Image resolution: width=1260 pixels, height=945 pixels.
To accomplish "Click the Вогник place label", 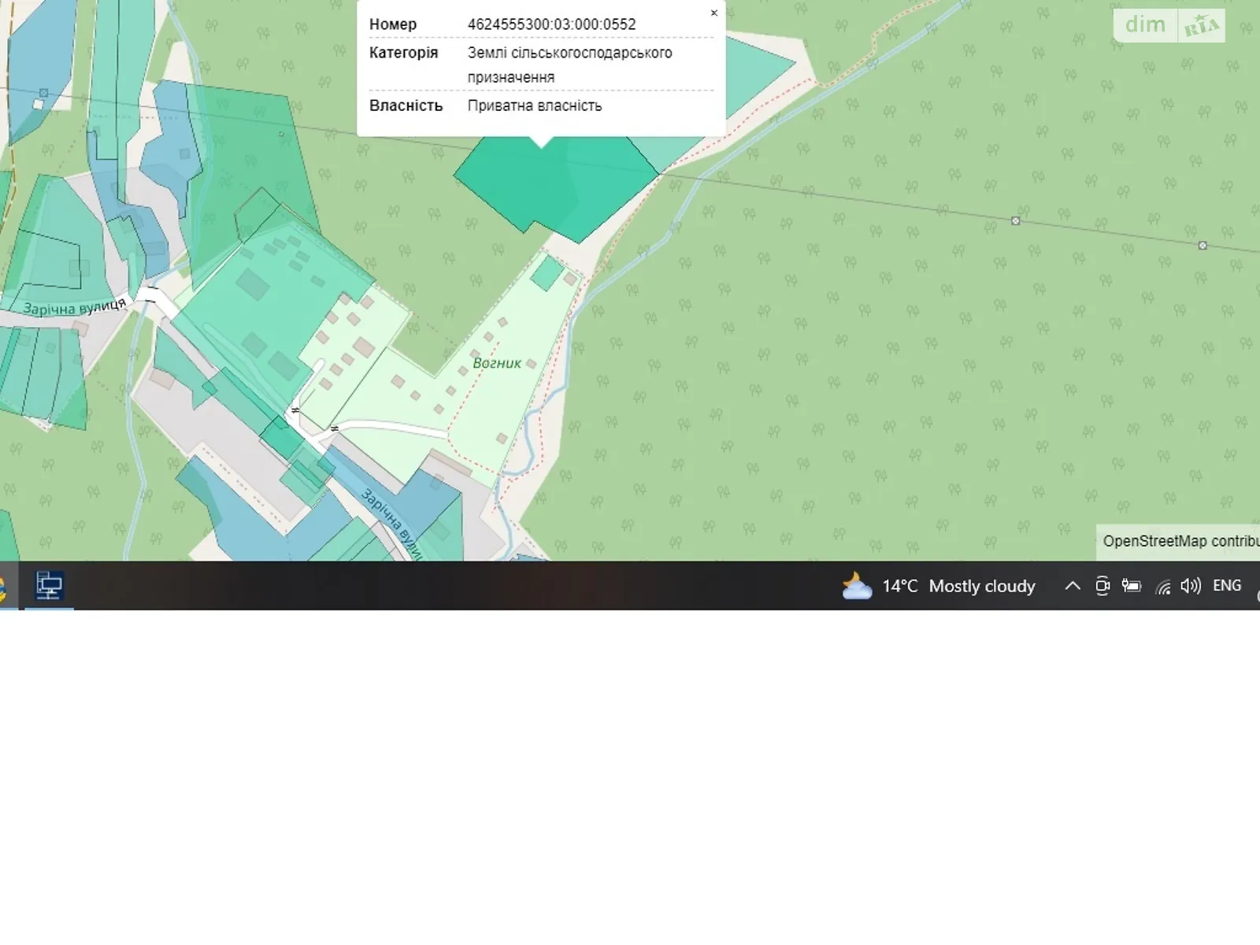I will tap(497, 363).
